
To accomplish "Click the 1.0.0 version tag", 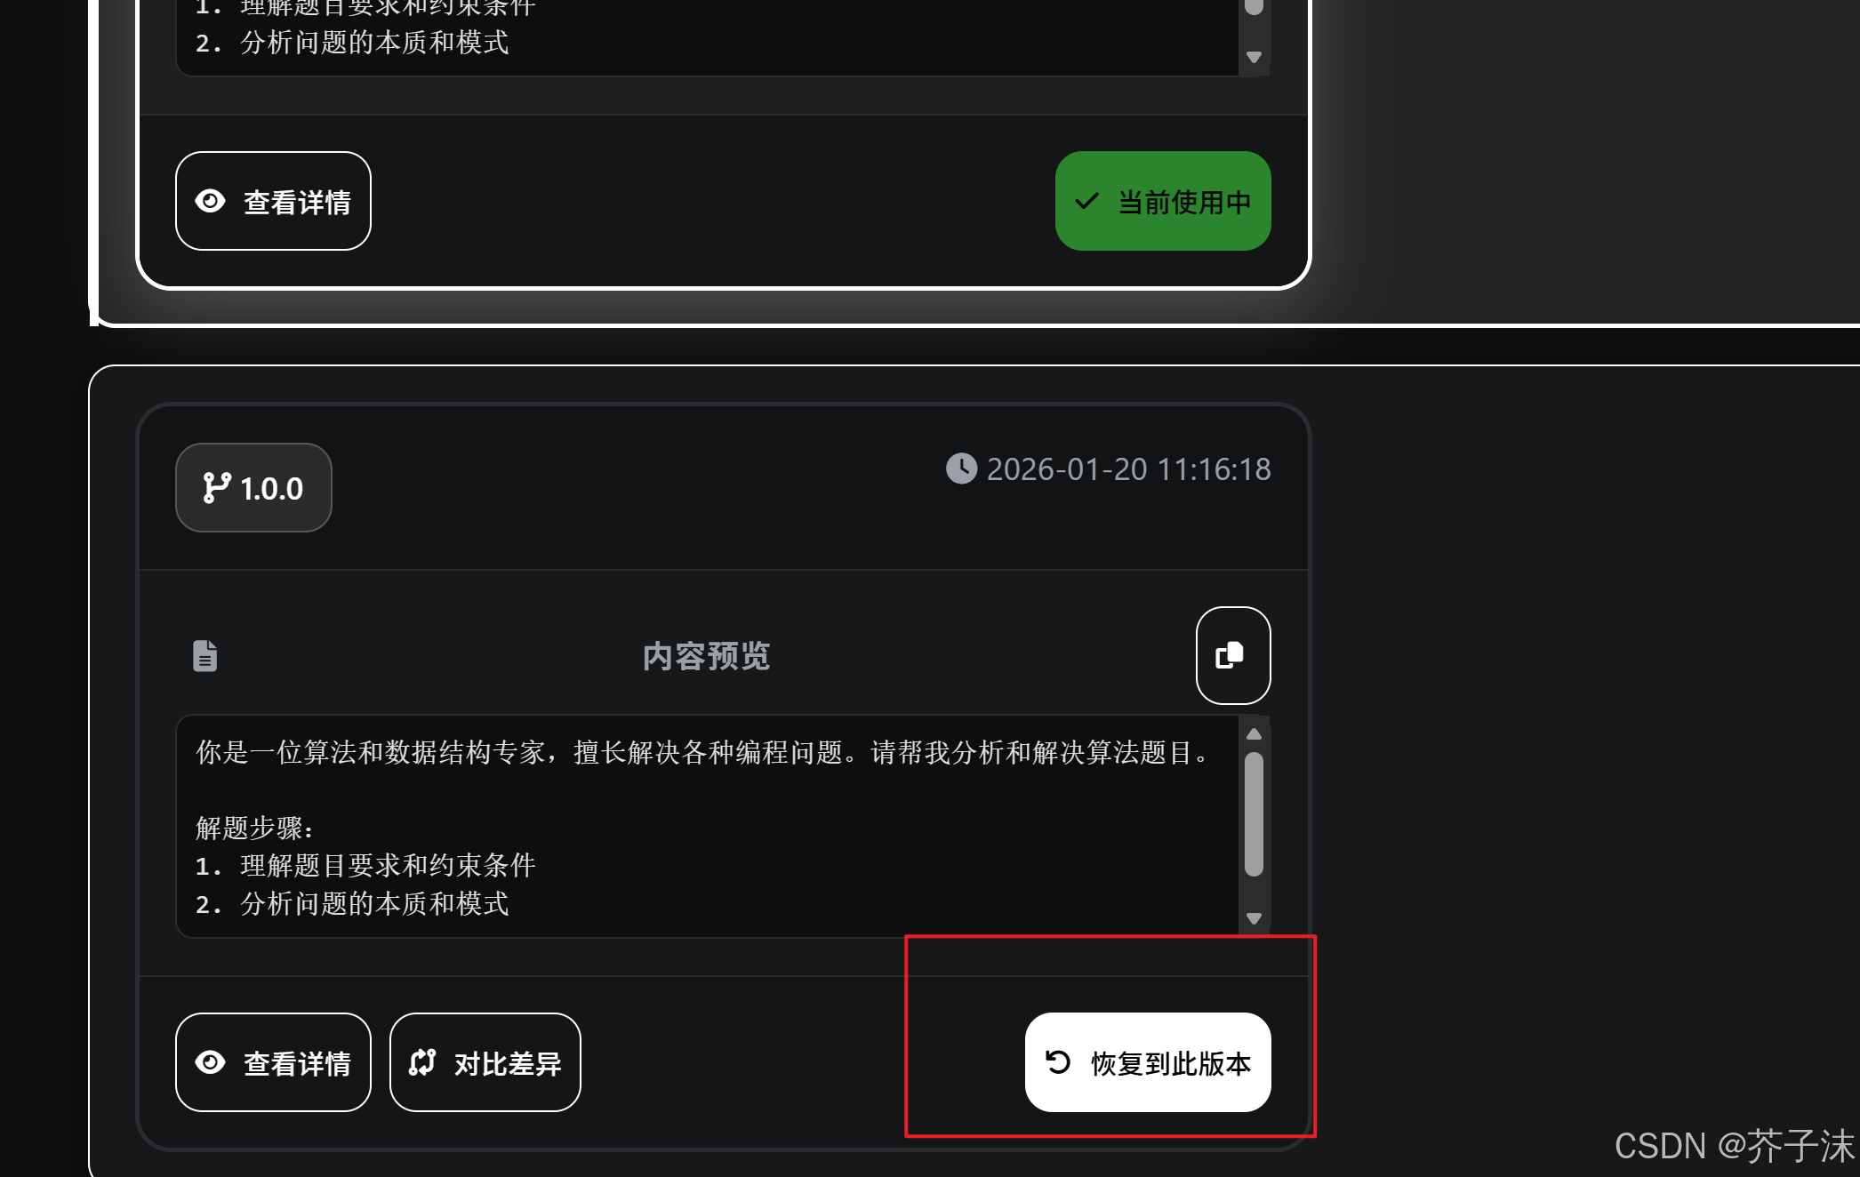I will tap(253, 488).
